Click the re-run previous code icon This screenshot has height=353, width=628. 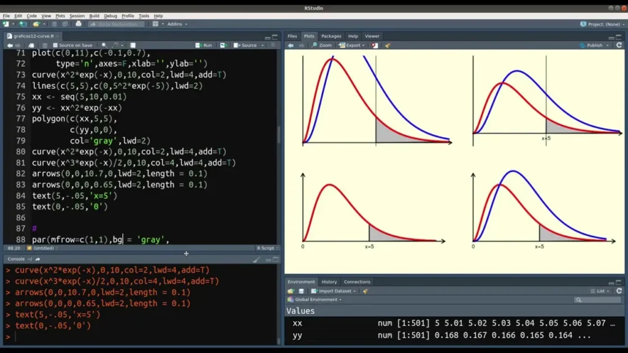point(223,45)
